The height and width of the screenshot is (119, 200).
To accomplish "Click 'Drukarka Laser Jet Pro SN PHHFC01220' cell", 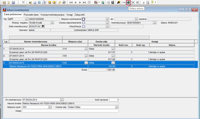I will coord(49,59).
